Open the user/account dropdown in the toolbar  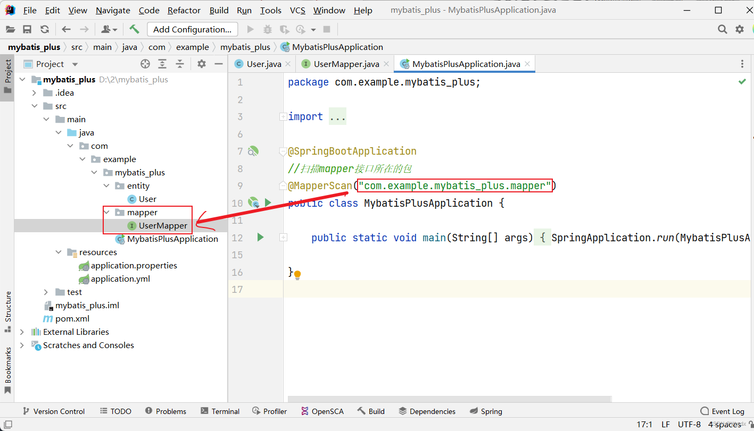coord(109,29)
